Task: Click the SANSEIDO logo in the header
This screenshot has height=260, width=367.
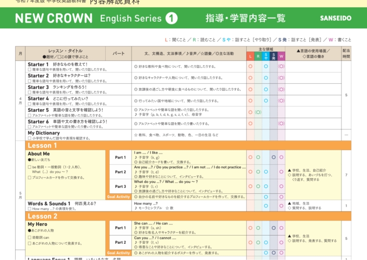Action: 335,18
